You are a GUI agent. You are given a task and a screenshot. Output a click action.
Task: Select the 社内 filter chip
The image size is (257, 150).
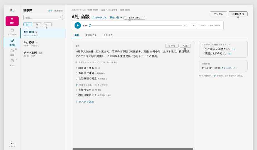47,24
